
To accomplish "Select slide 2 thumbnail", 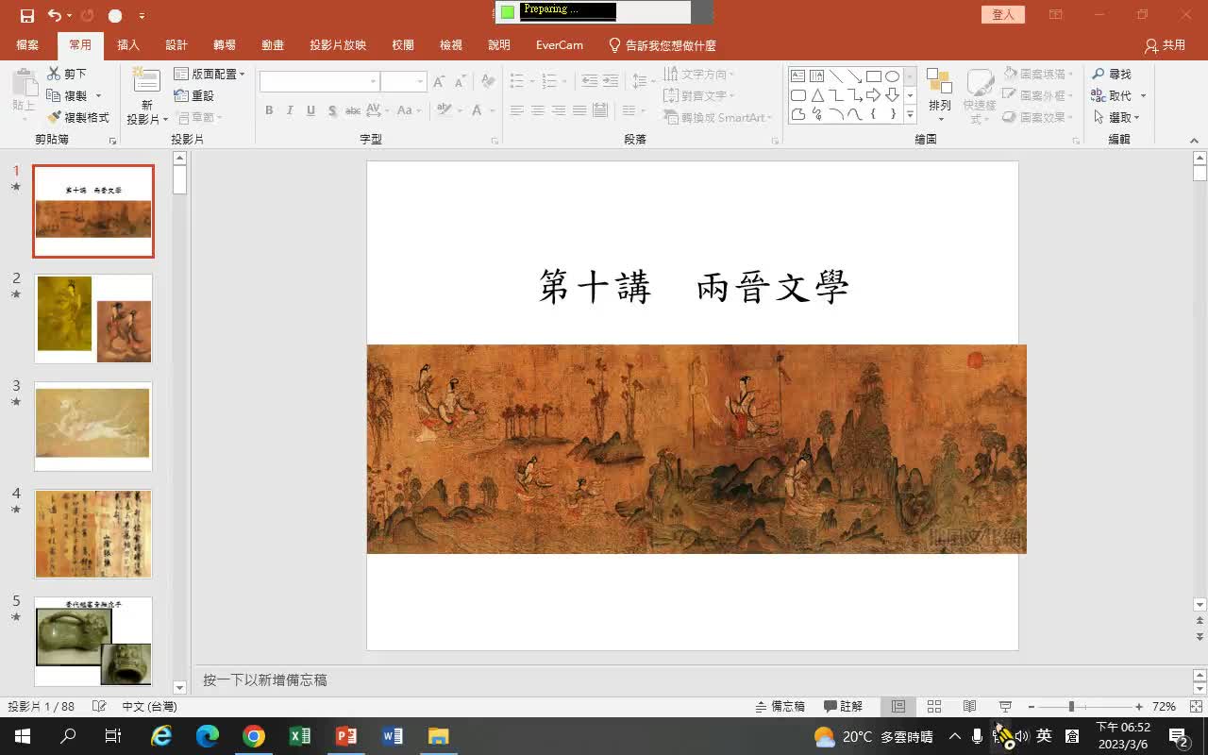I will 93,318.
